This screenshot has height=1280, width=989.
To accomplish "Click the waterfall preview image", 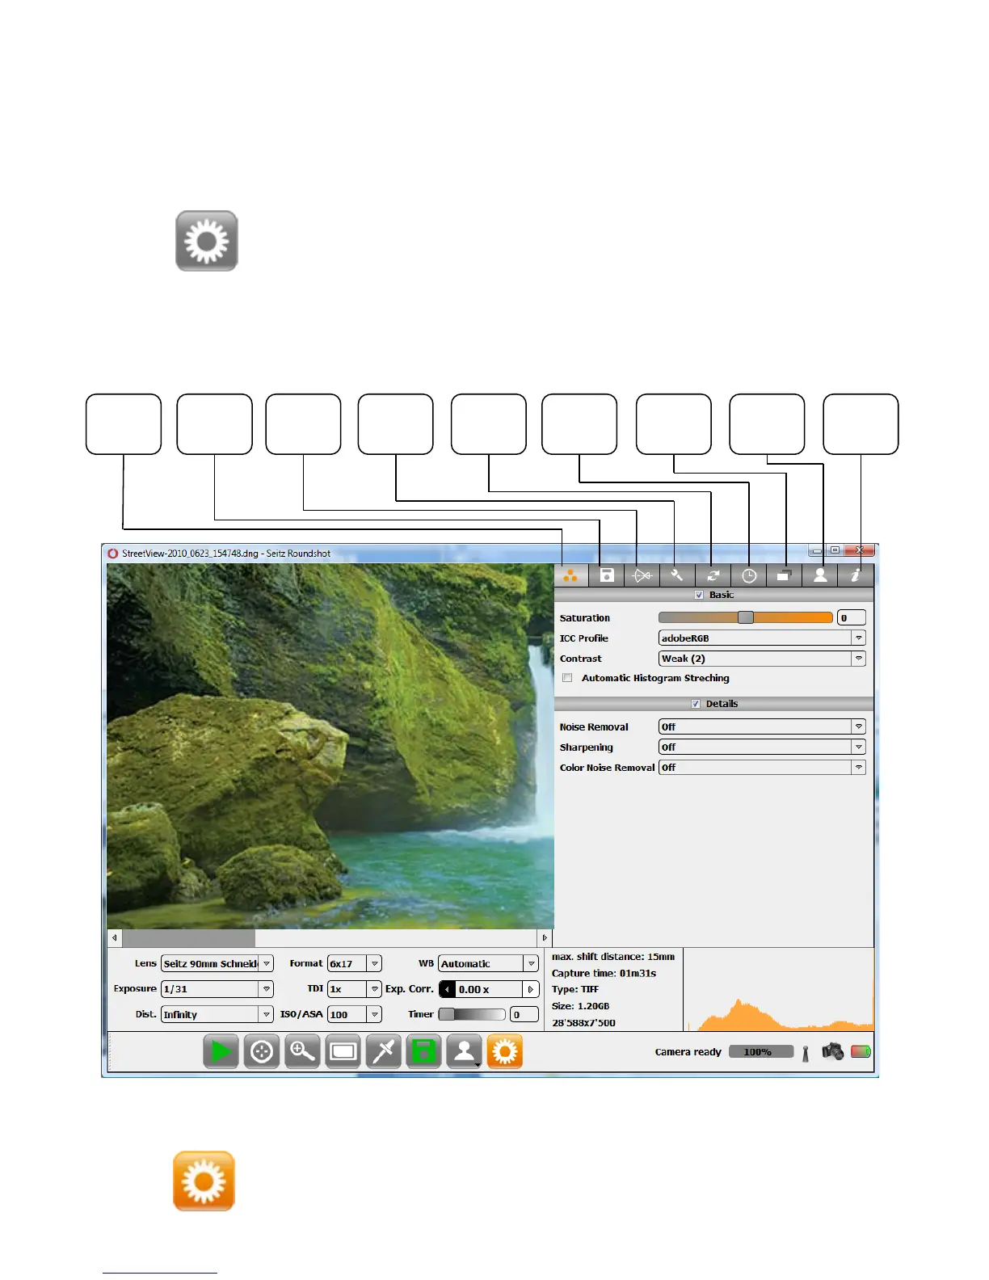I will click(330, 746).
